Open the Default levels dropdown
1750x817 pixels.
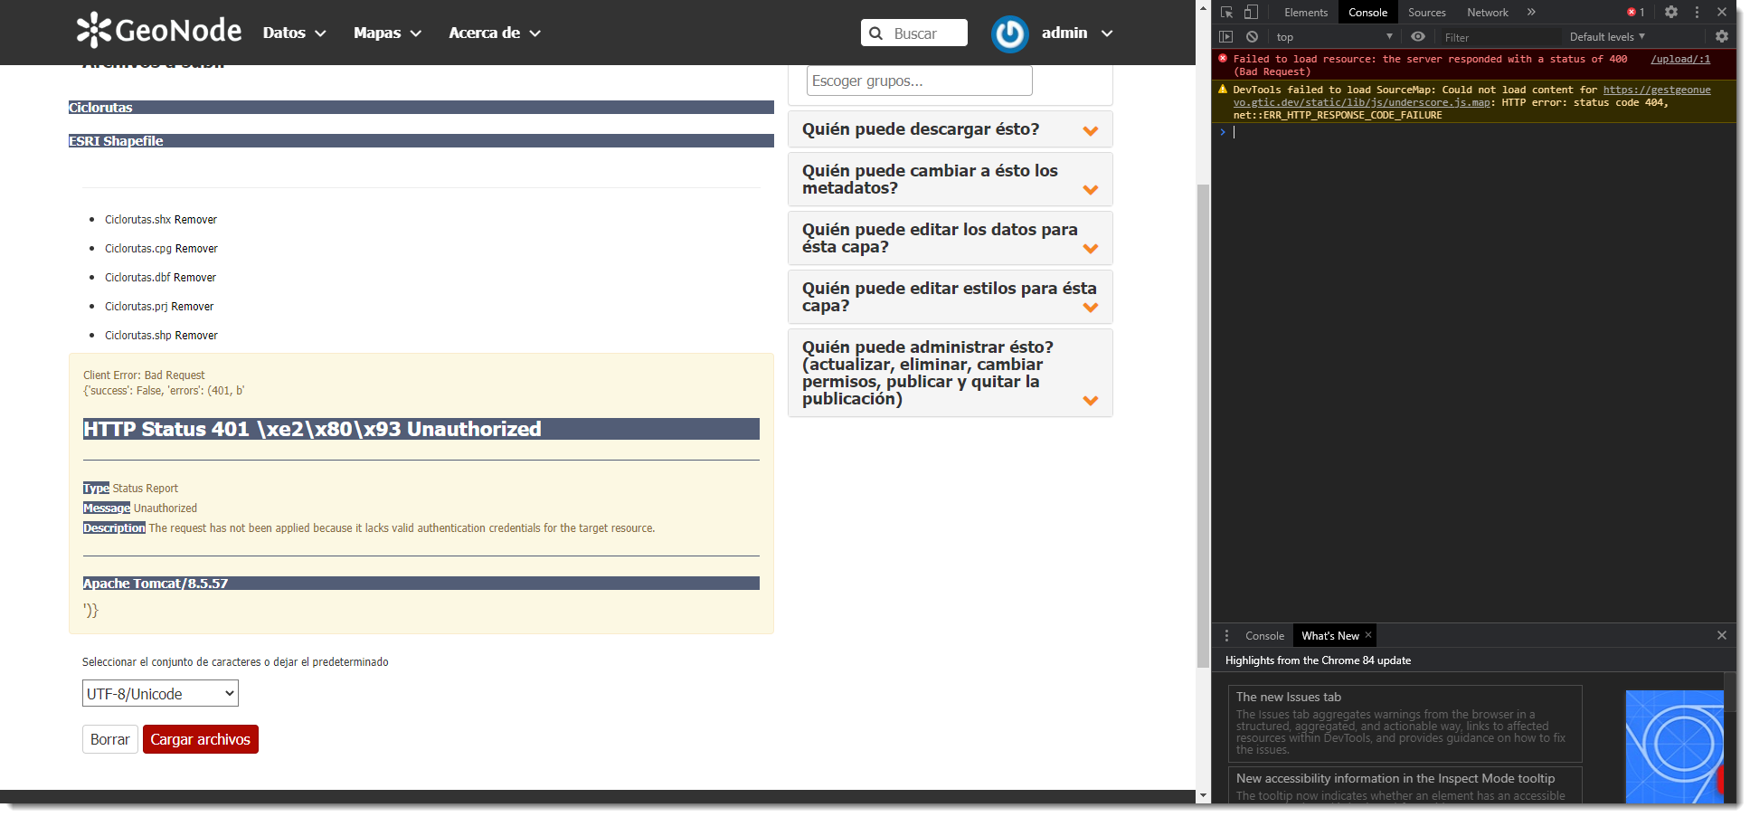[1607, 37]
